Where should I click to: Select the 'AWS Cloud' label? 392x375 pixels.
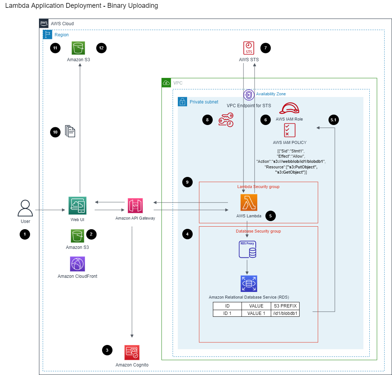coord(62,23)
